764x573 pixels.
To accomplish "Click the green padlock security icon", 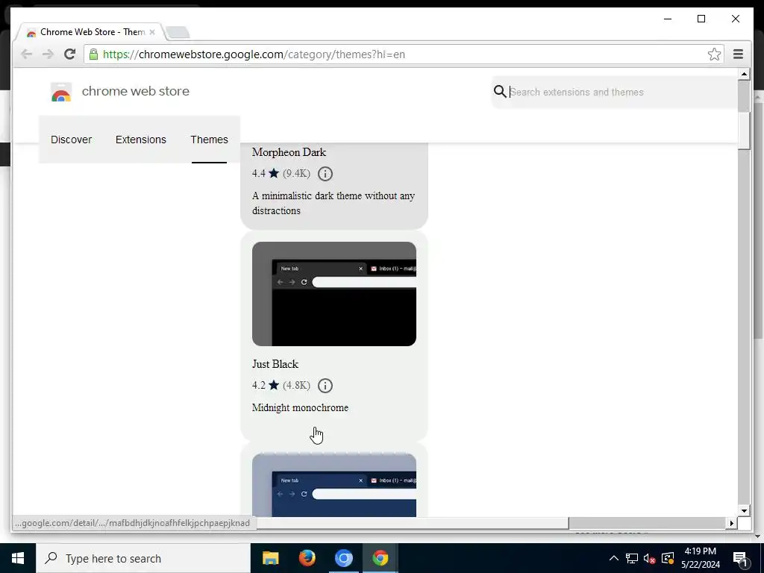I will click(93, 54).
